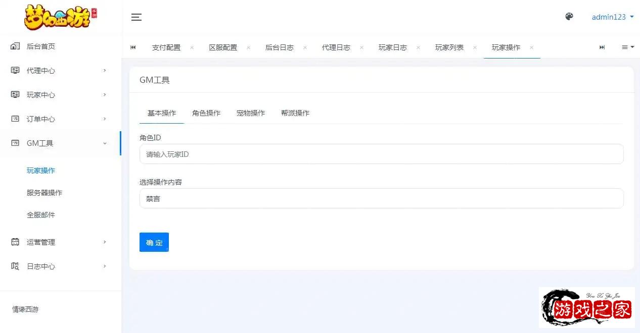Click the left double-arrow to scroll tabs back
The image size is (640, 333).
tap(133, 47)
